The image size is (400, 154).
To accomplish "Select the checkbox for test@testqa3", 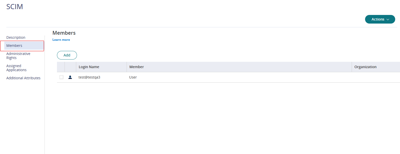I will (61, 77).
